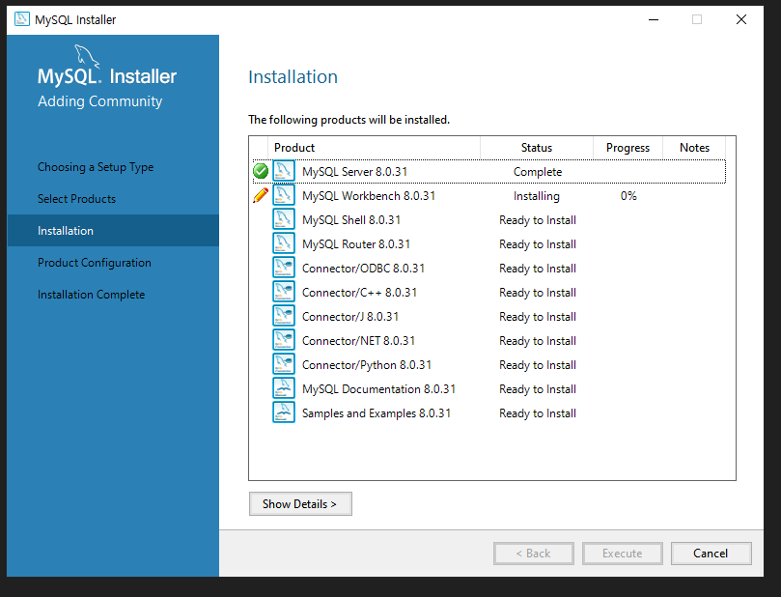
Task: Select the Connector/NET 8.0.31 row text
Action: tap(358, 341)
